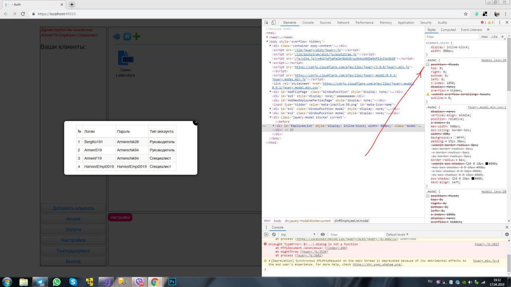The height and width of the screenshot is (287, 511).
Task: Close the employee list modal
Action: coord(195,123)
